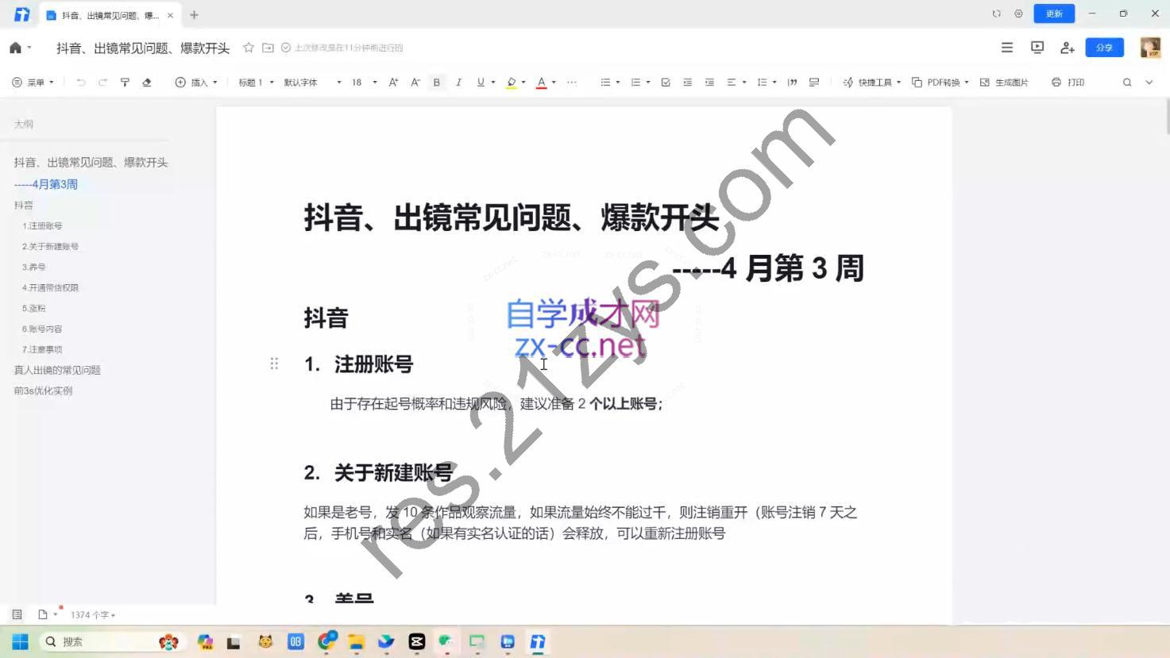Collapse the toolbar with chevron
This screenshot has width=1170, height=658.
(x=1149, y=83)
